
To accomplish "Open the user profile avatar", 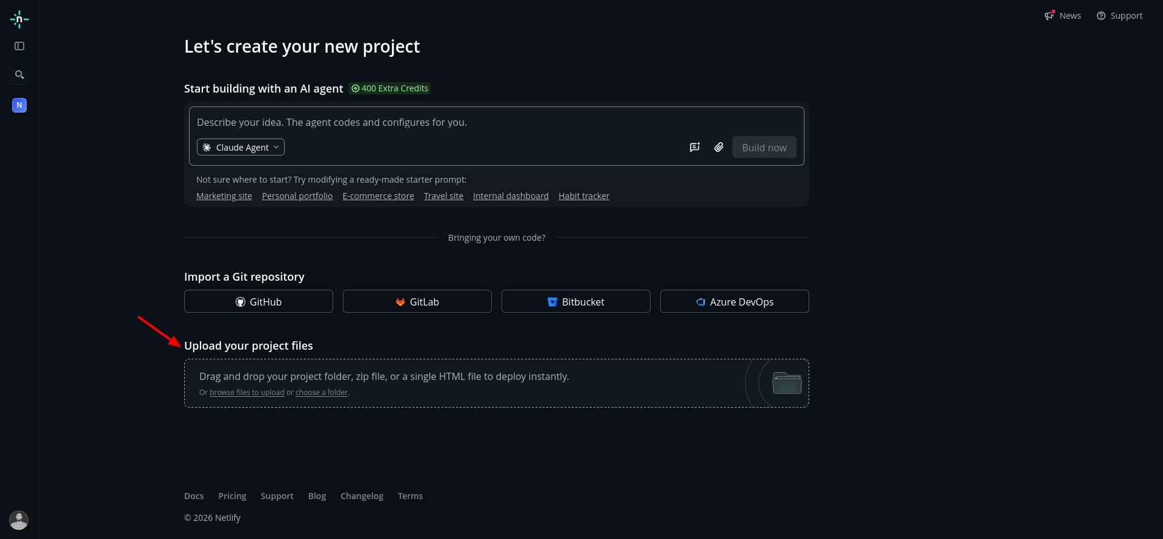I will [19, 520].
